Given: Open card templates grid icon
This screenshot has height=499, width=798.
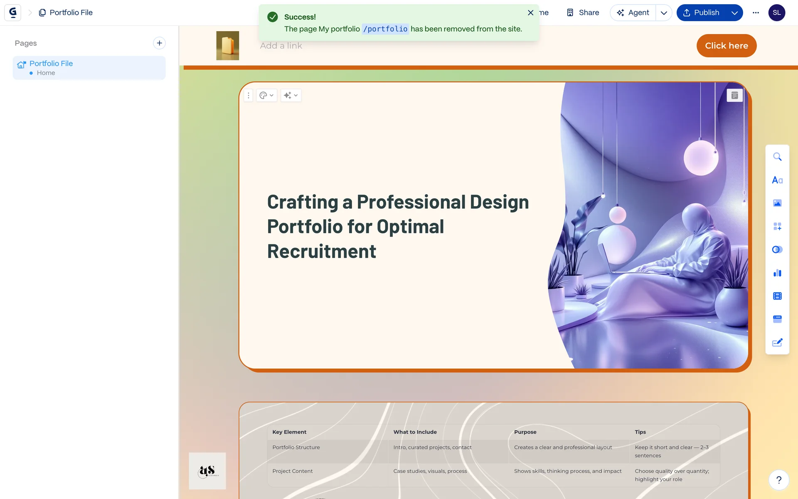Looking at the screenshot, I should tap(777, 227).
